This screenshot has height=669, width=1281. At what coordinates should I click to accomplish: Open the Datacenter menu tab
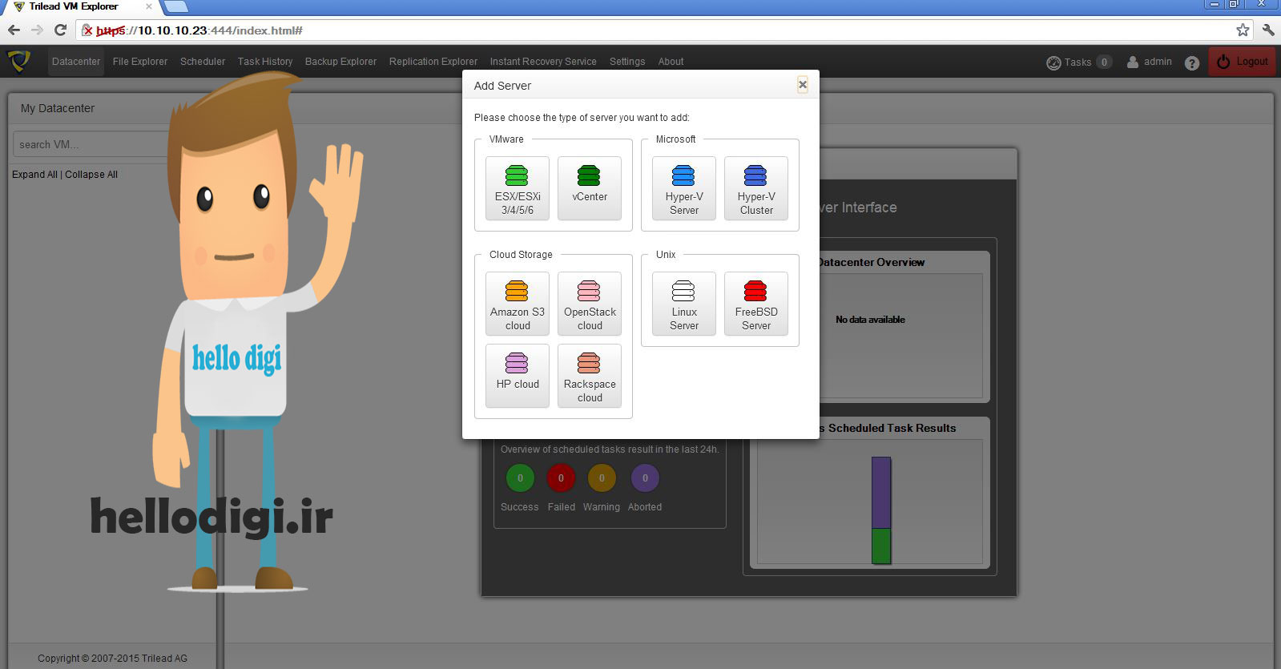(76, 62)
